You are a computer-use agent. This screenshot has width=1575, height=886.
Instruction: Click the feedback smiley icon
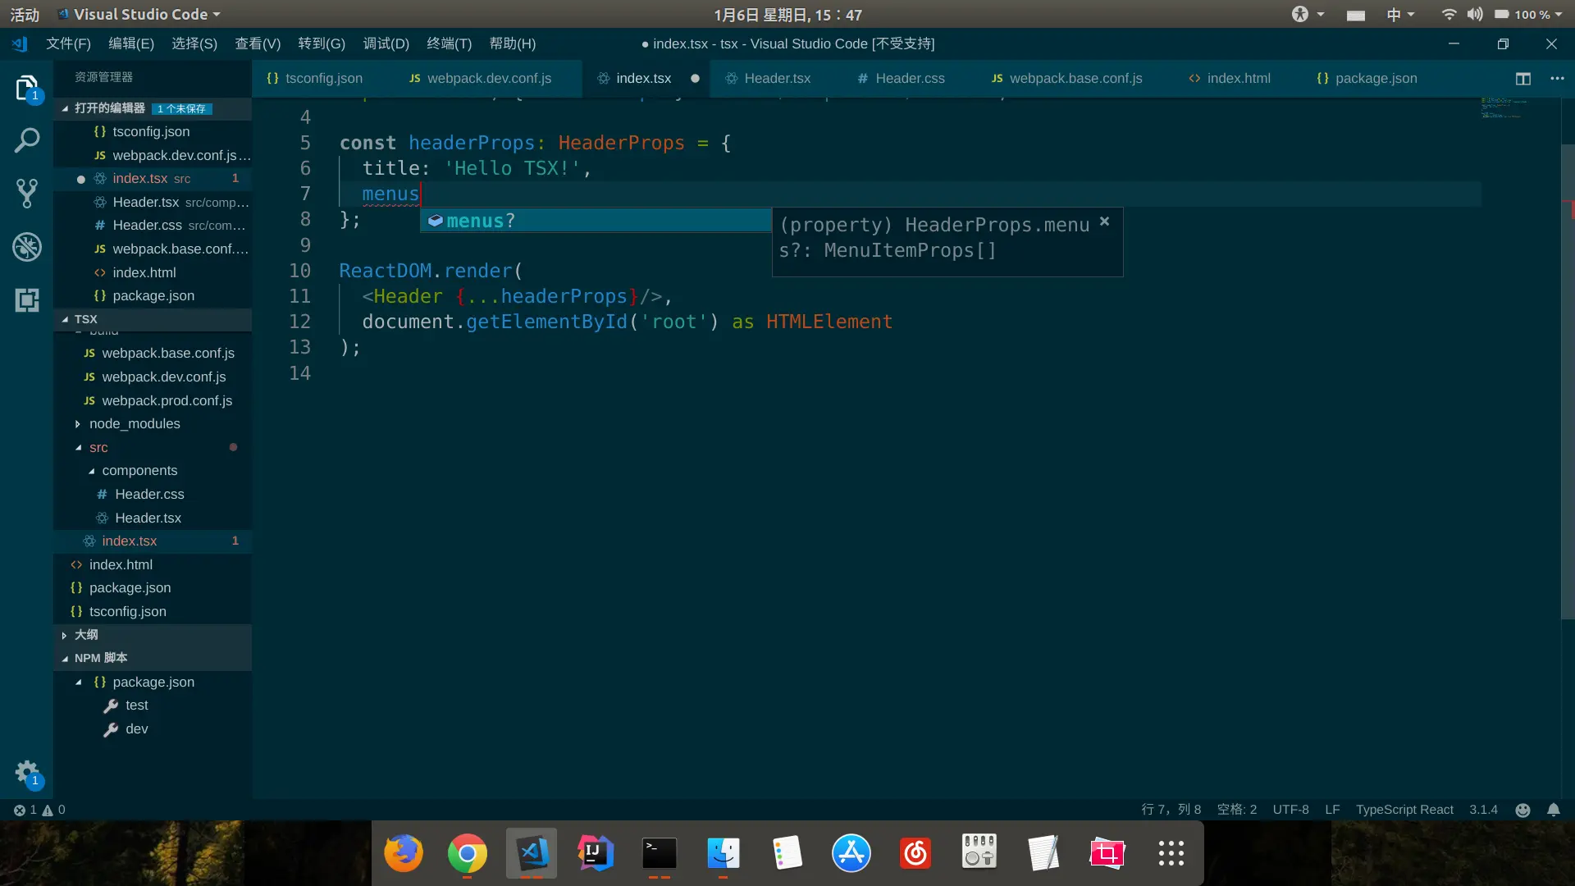pos(1522,810)
